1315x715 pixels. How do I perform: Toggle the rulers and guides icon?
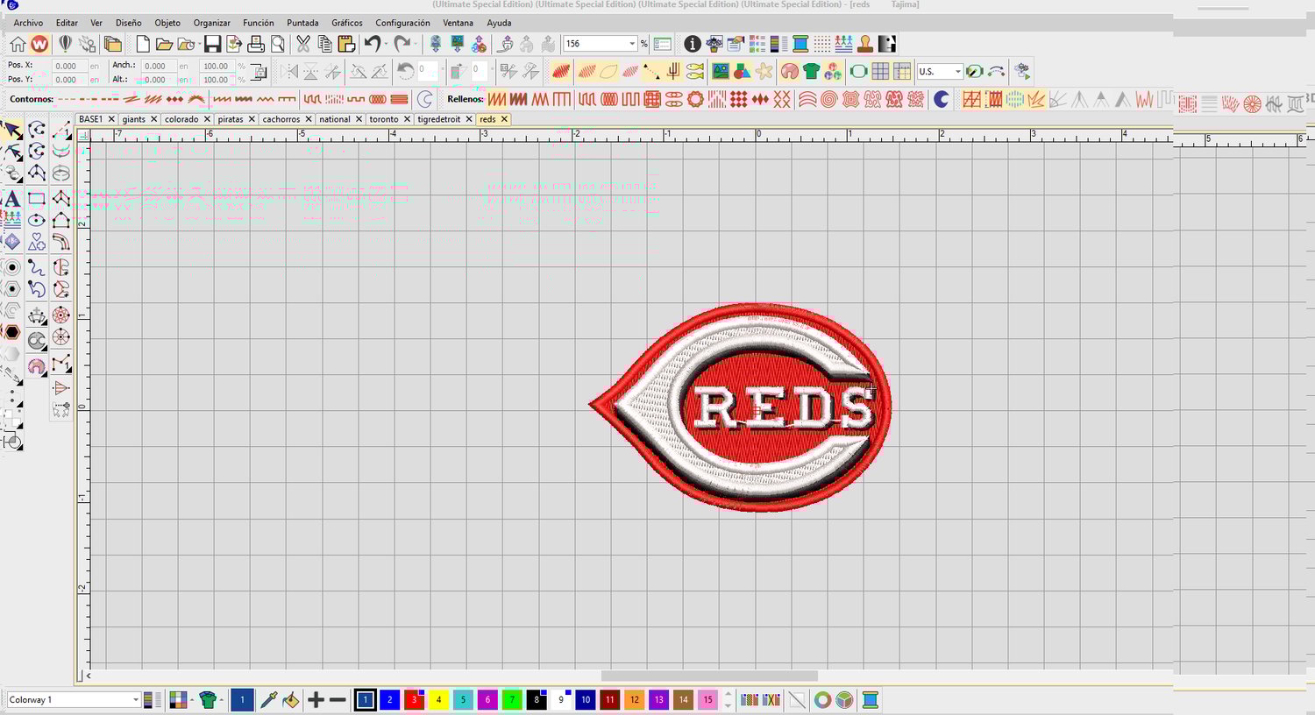tap(902, 72)
